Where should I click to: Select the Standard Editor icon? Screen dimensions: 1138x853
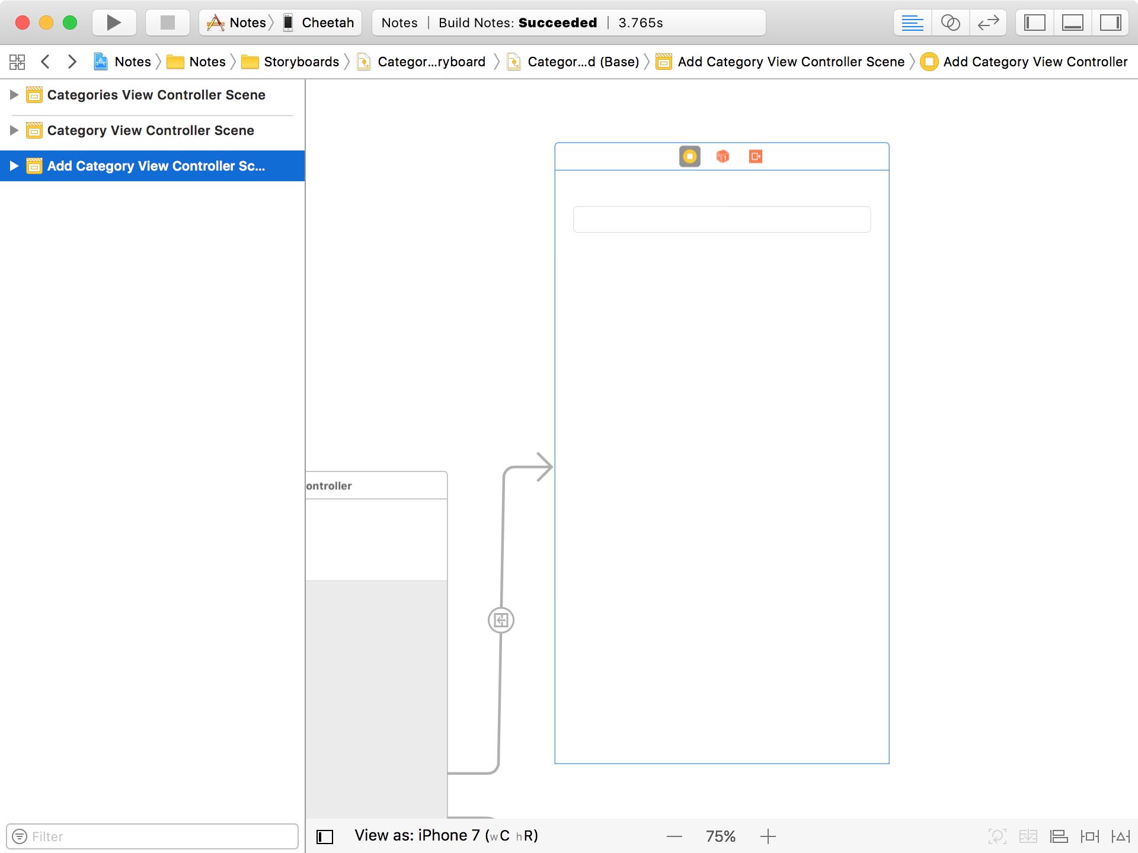912,23
